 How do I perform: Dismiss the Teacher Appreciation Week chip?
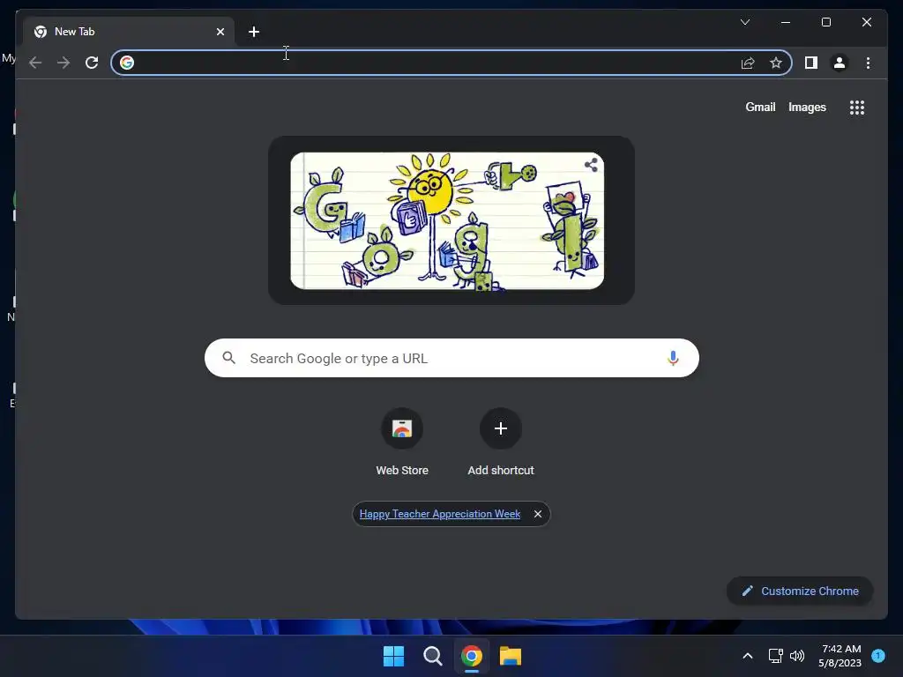tap(538, 514)
